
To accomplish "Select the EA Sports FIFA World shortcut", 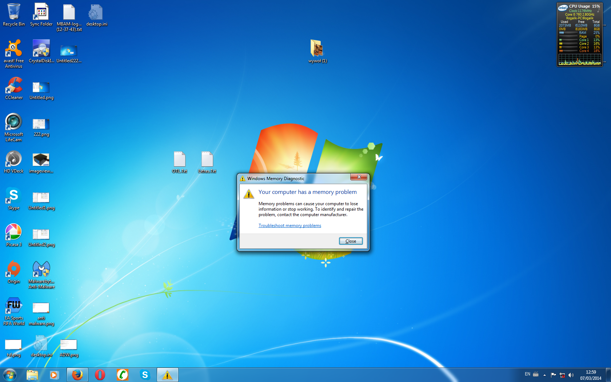I will click(x=14, y=311).
